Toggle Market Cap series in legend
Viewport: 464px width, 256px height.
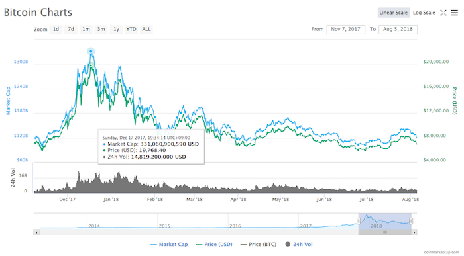point(169,245)
